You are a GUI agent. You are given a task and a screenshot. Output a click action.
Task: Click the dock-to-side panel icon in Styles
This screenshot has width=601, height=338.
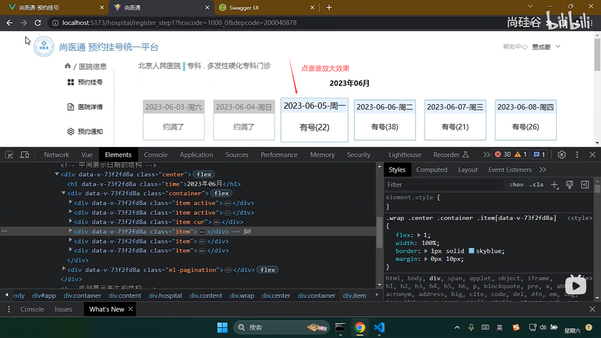click(585, 184)
